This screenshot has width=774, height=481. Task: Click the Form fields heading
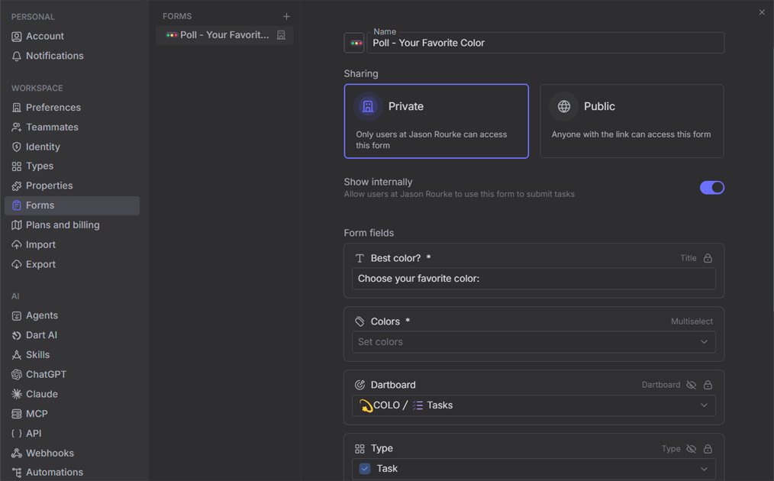pyautogui.click(x=369, y=233)
